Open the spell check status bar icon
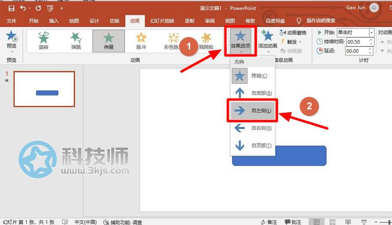 [65, 222]
